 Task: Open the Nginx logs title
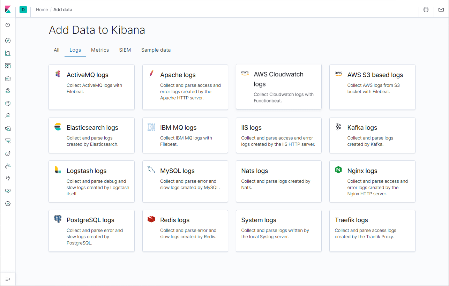coord(362,171)
